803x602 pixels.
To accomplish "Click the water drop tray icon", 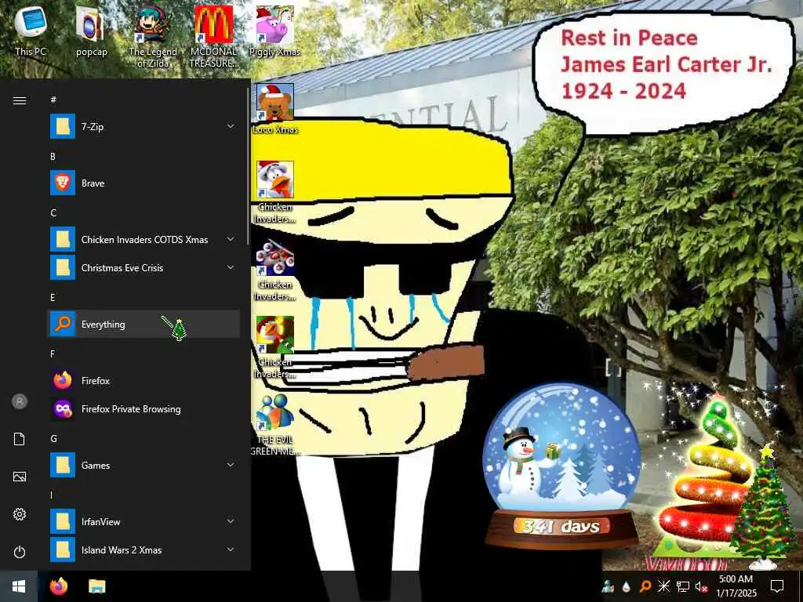I will (627, 586).
